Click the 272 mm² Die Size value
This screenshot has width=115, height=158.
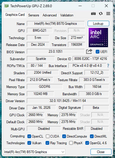click(x=77, y=38)
